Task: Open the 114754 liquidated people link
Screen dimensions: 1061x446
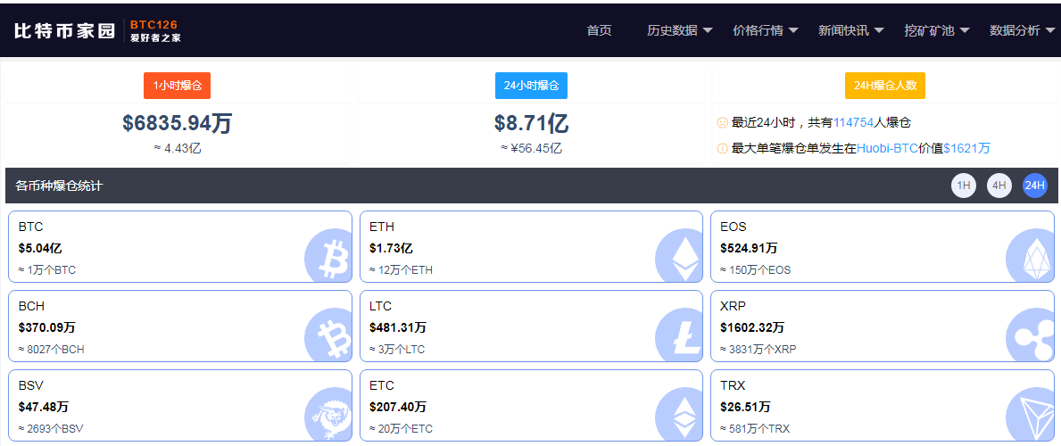Action: [x=853, y=123]
